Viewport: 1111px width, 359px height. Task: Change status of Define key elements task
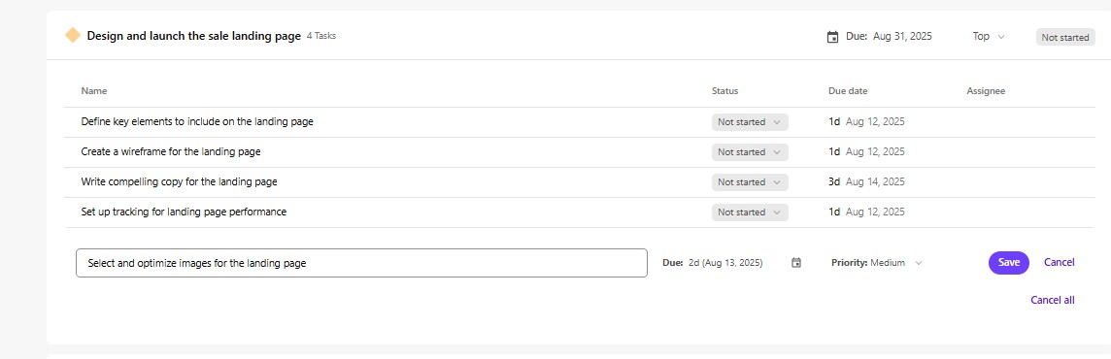click(750, 122)
